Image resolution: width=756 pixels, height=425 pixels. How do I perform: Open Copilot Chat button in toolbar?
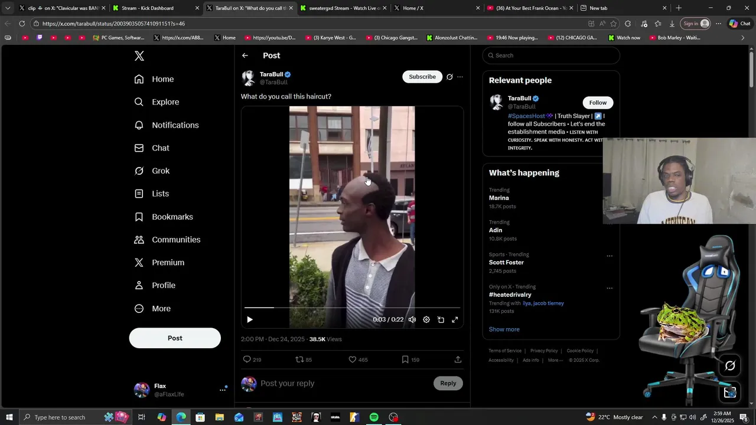(739, 24)
